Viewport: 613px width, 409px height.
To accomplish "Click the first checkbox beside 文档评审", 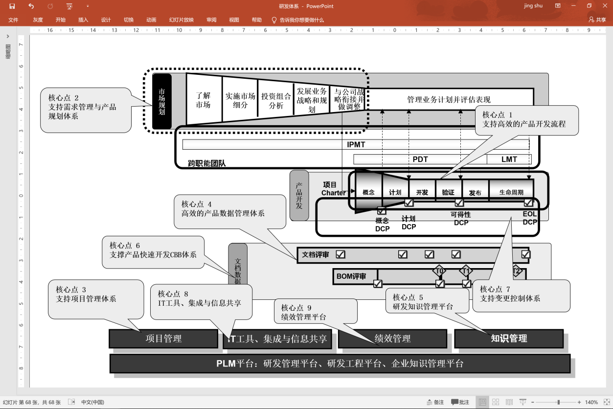I will click(x=341, y=254).
